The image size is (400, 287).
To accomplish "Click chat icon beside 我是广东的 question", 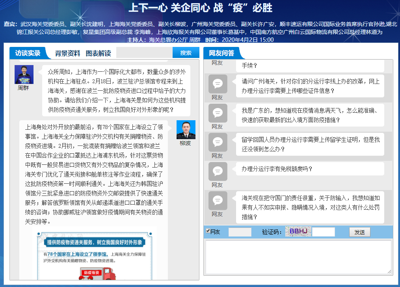I will pyautogui.click(x=218, y=113).
